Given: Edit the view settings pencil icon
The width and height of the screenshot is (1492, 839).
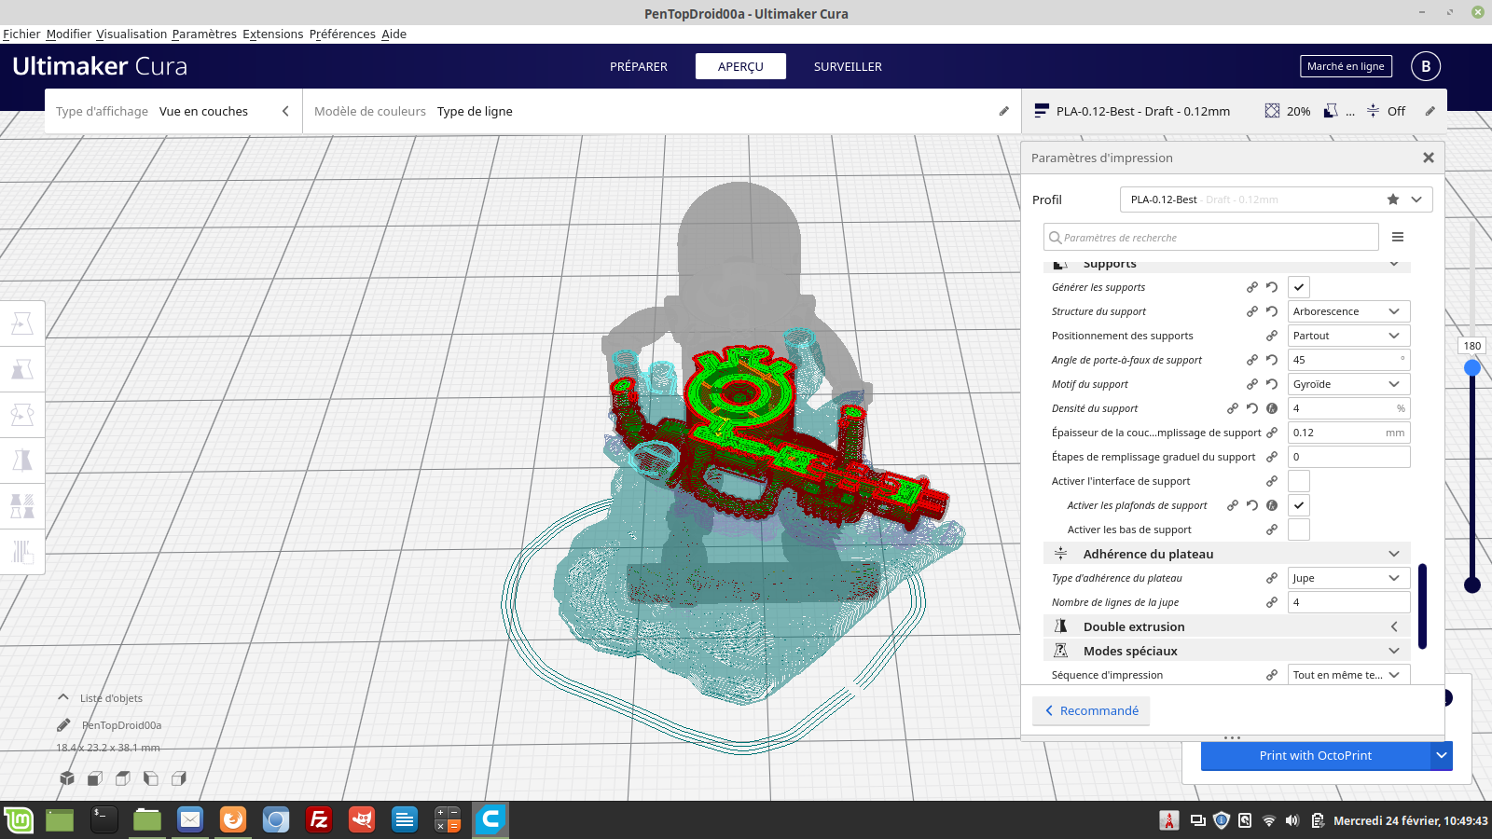Looking at the screenshot, I should pyautogui.click(x=1004, y=111).
